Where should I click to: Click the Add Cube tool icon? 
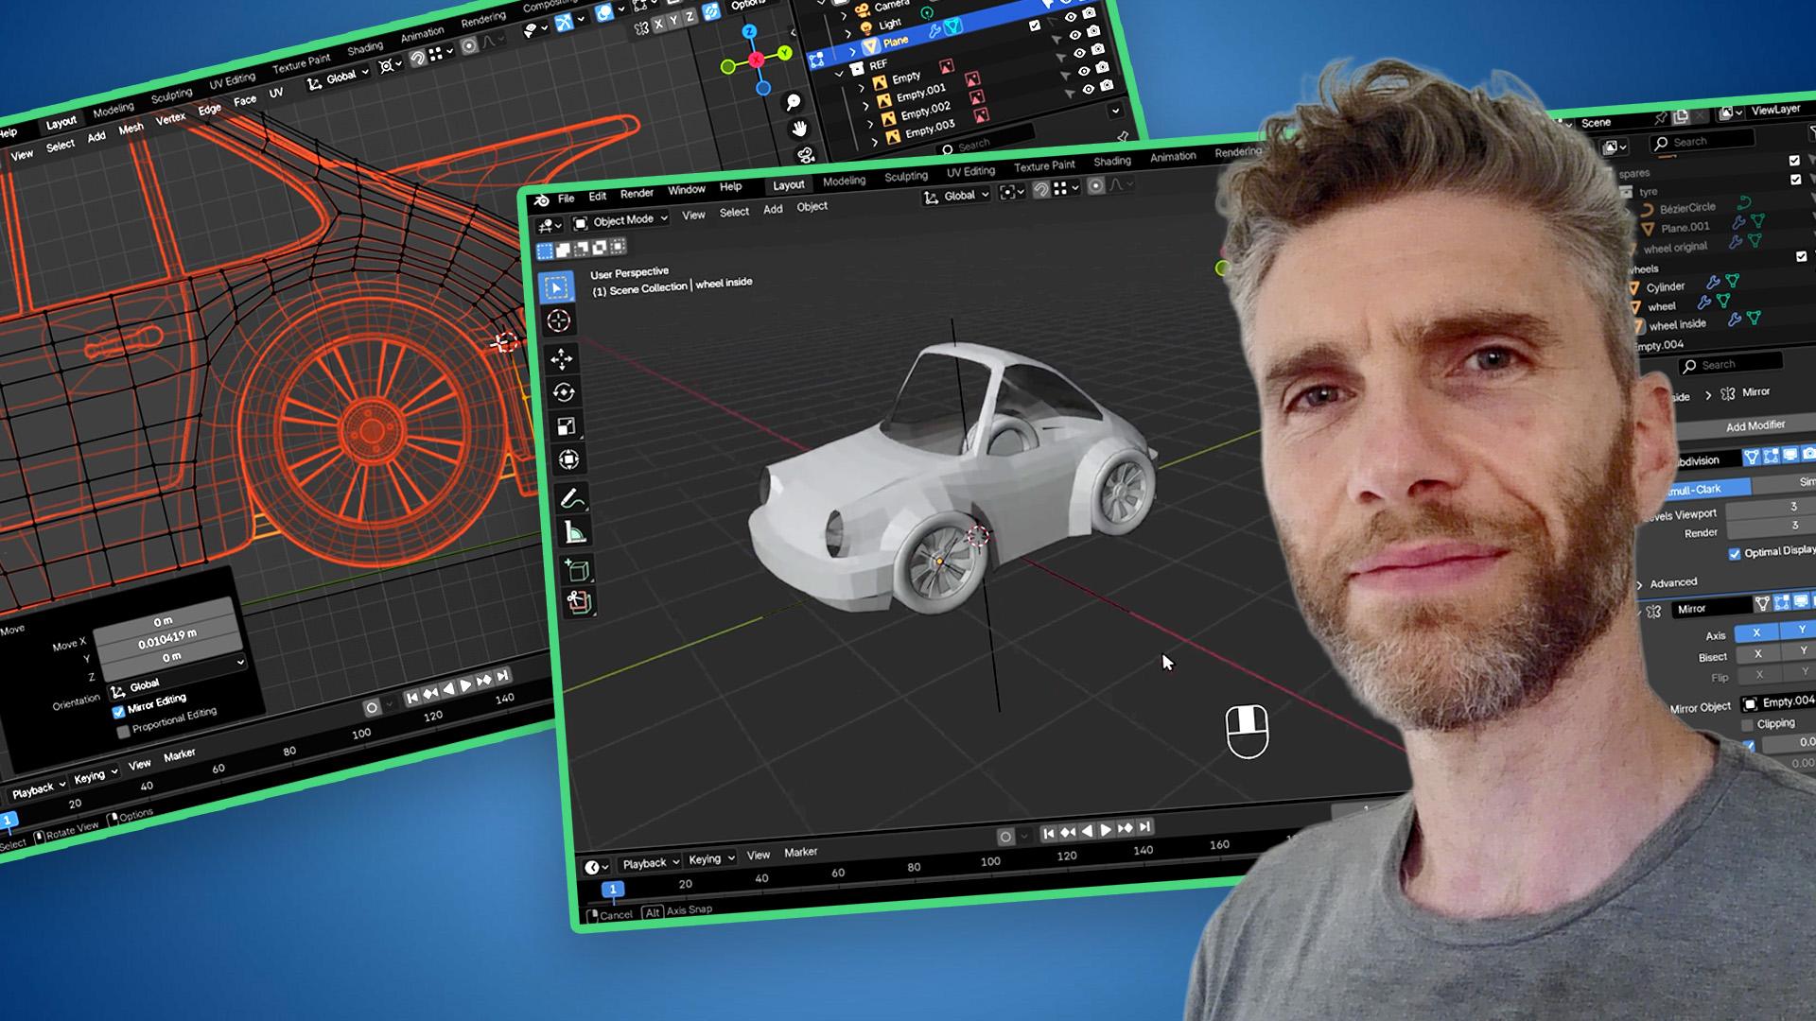point(578,569)
